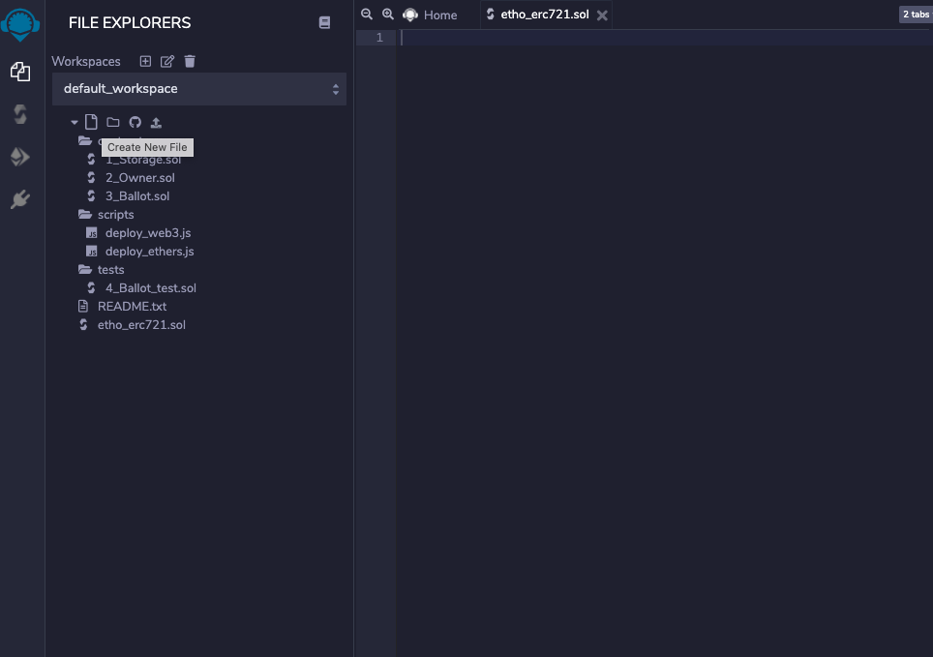This screenshot has width=933, height=657.
Task: Collapse the tests folder
Action: pyautogui.click(x=85, y=270)
